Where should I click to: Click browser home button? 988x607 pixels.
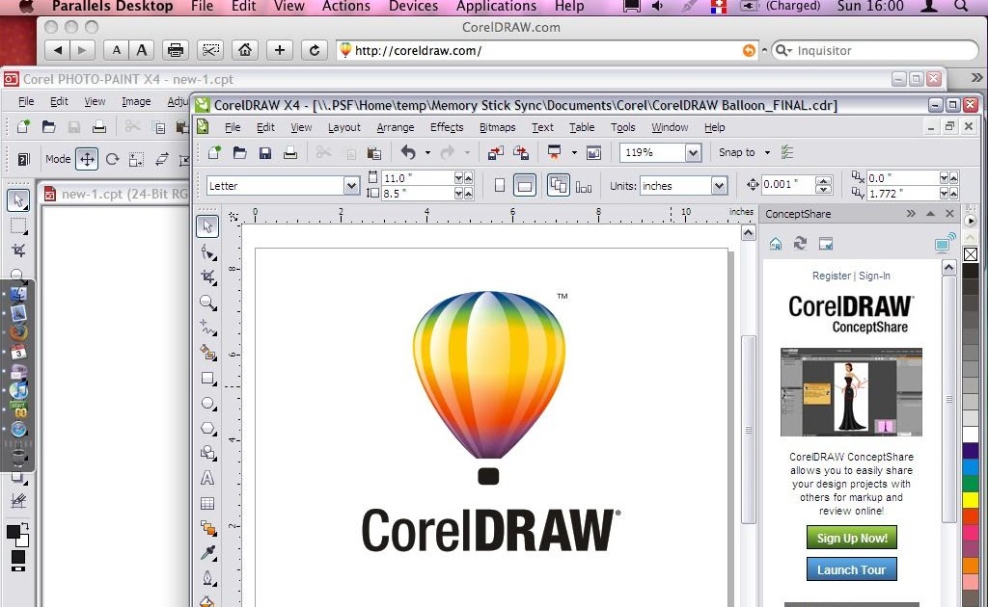[244, 50]
